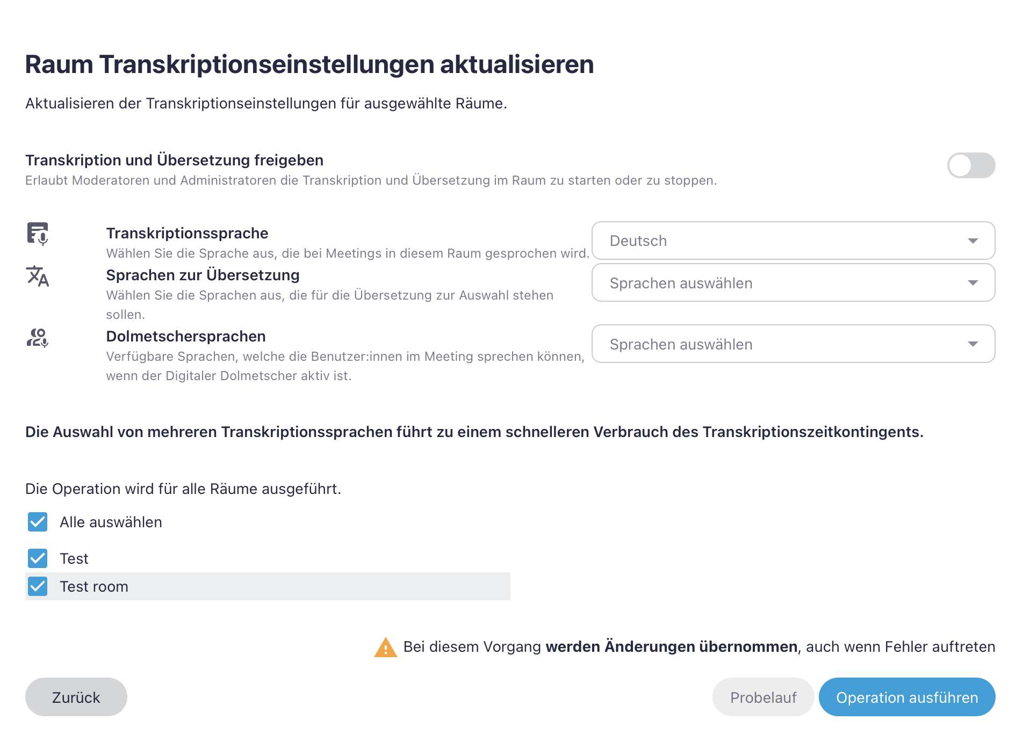The width and height of the screenshot is (1023, 742).
Task: Click the orange warning triangle icon
Action: pos(385,647)
